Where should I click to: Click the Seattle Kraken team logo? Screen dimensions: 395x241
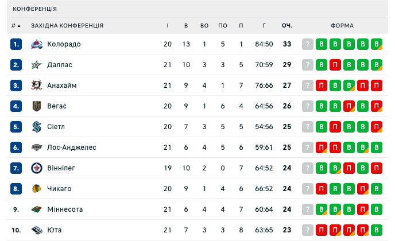coord(37,127)
